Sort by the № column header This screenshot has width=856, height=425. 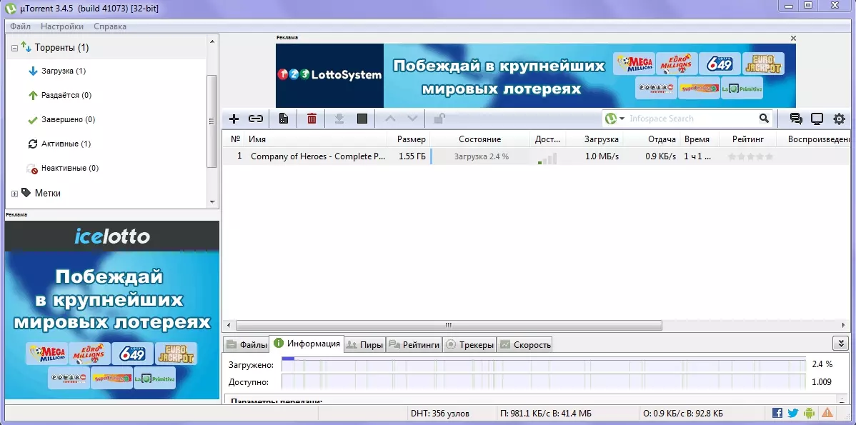[235, 139]
